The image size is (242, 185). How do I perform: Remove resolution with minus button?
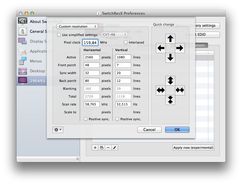[x=108, y=148]
